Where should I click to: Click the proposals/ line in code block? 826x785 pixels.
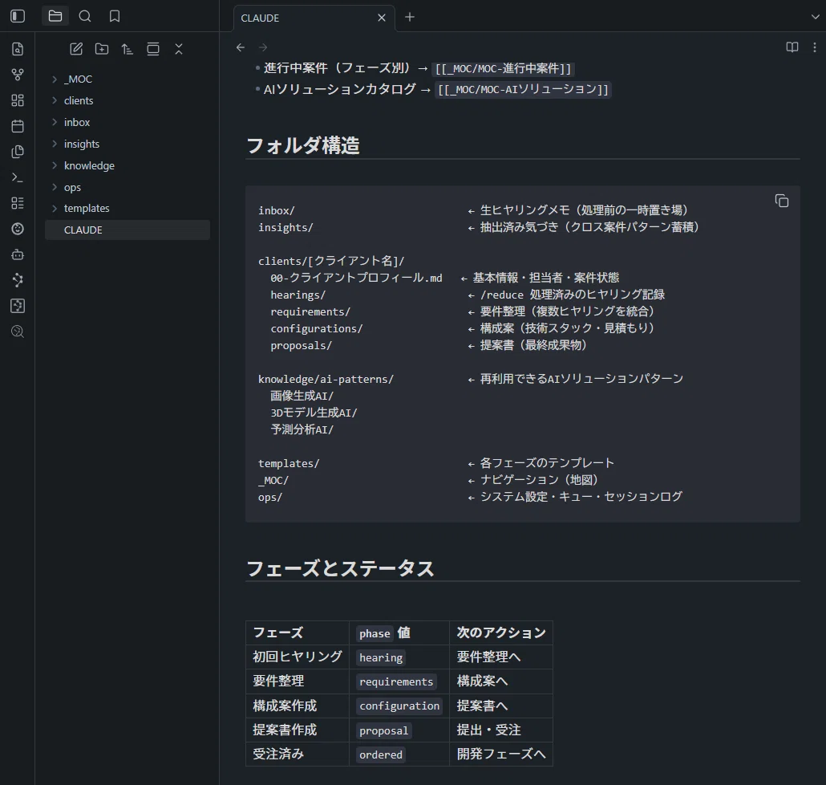(301, 345)
